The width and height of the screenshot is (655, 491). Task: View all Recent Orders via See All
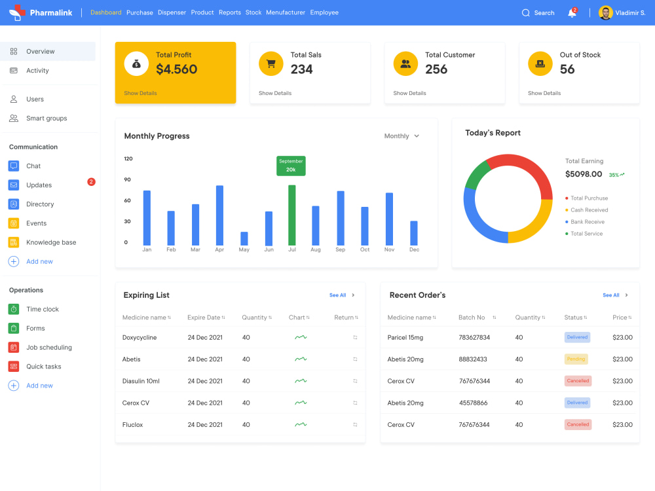coord(611,295)
